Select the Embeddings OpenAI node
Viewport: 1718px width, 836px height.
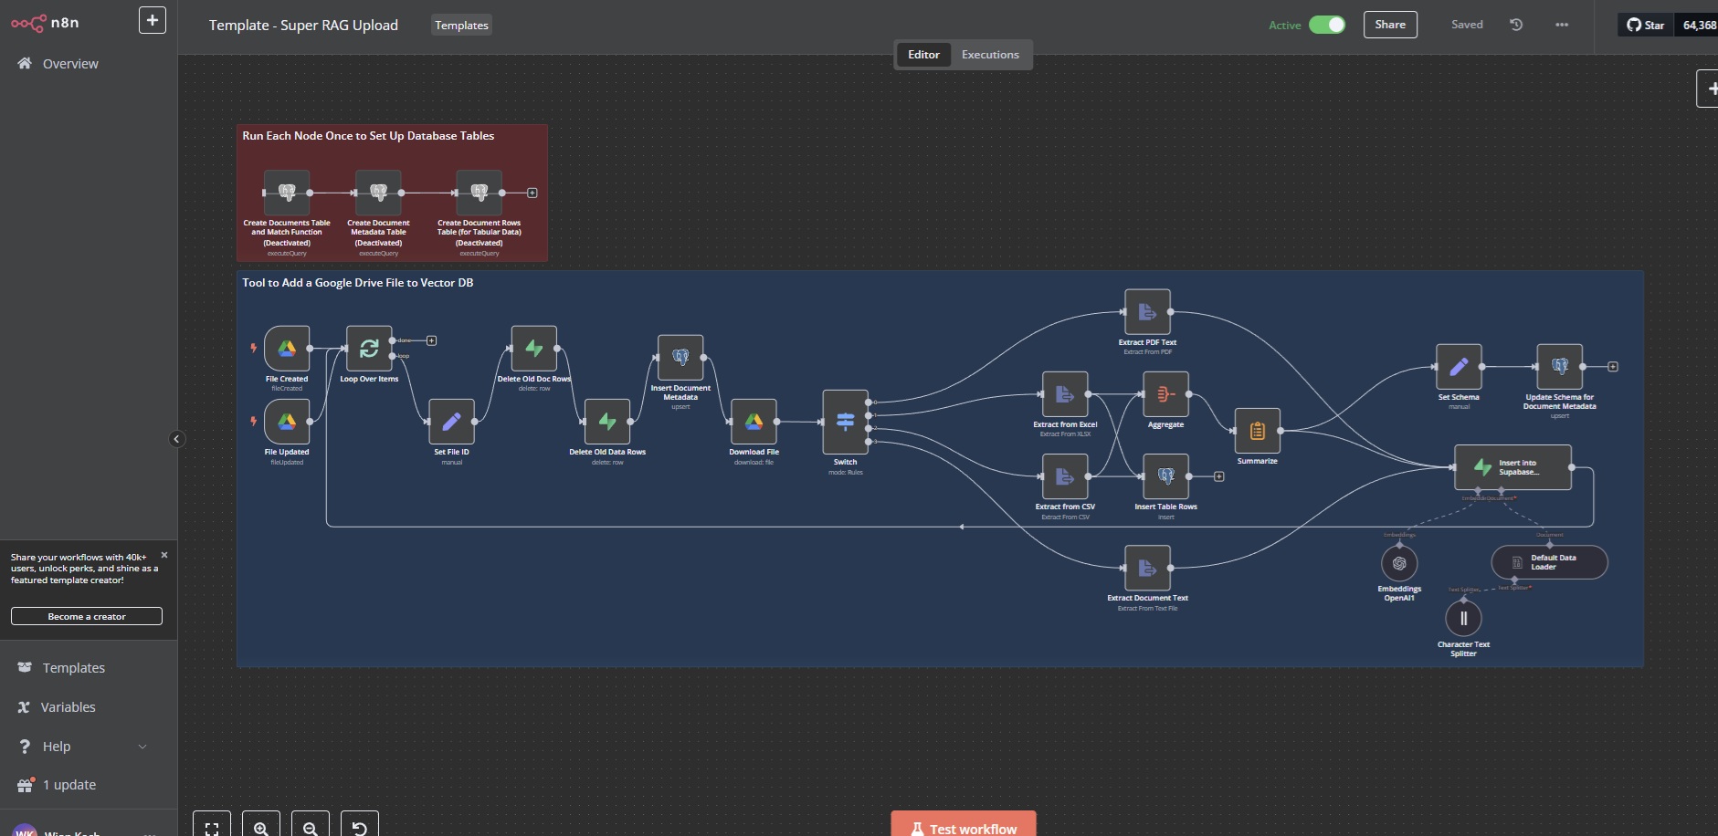[x=1399, y=563]
